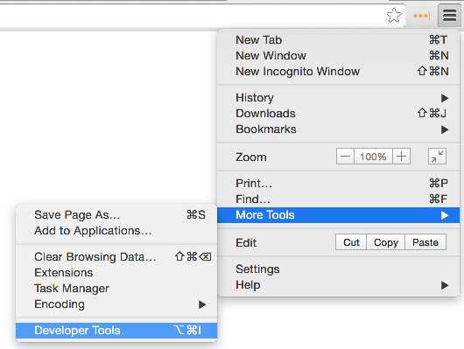Open a New Incognito Window
This screenshot has width=464, height=349.
coord(338,71)
